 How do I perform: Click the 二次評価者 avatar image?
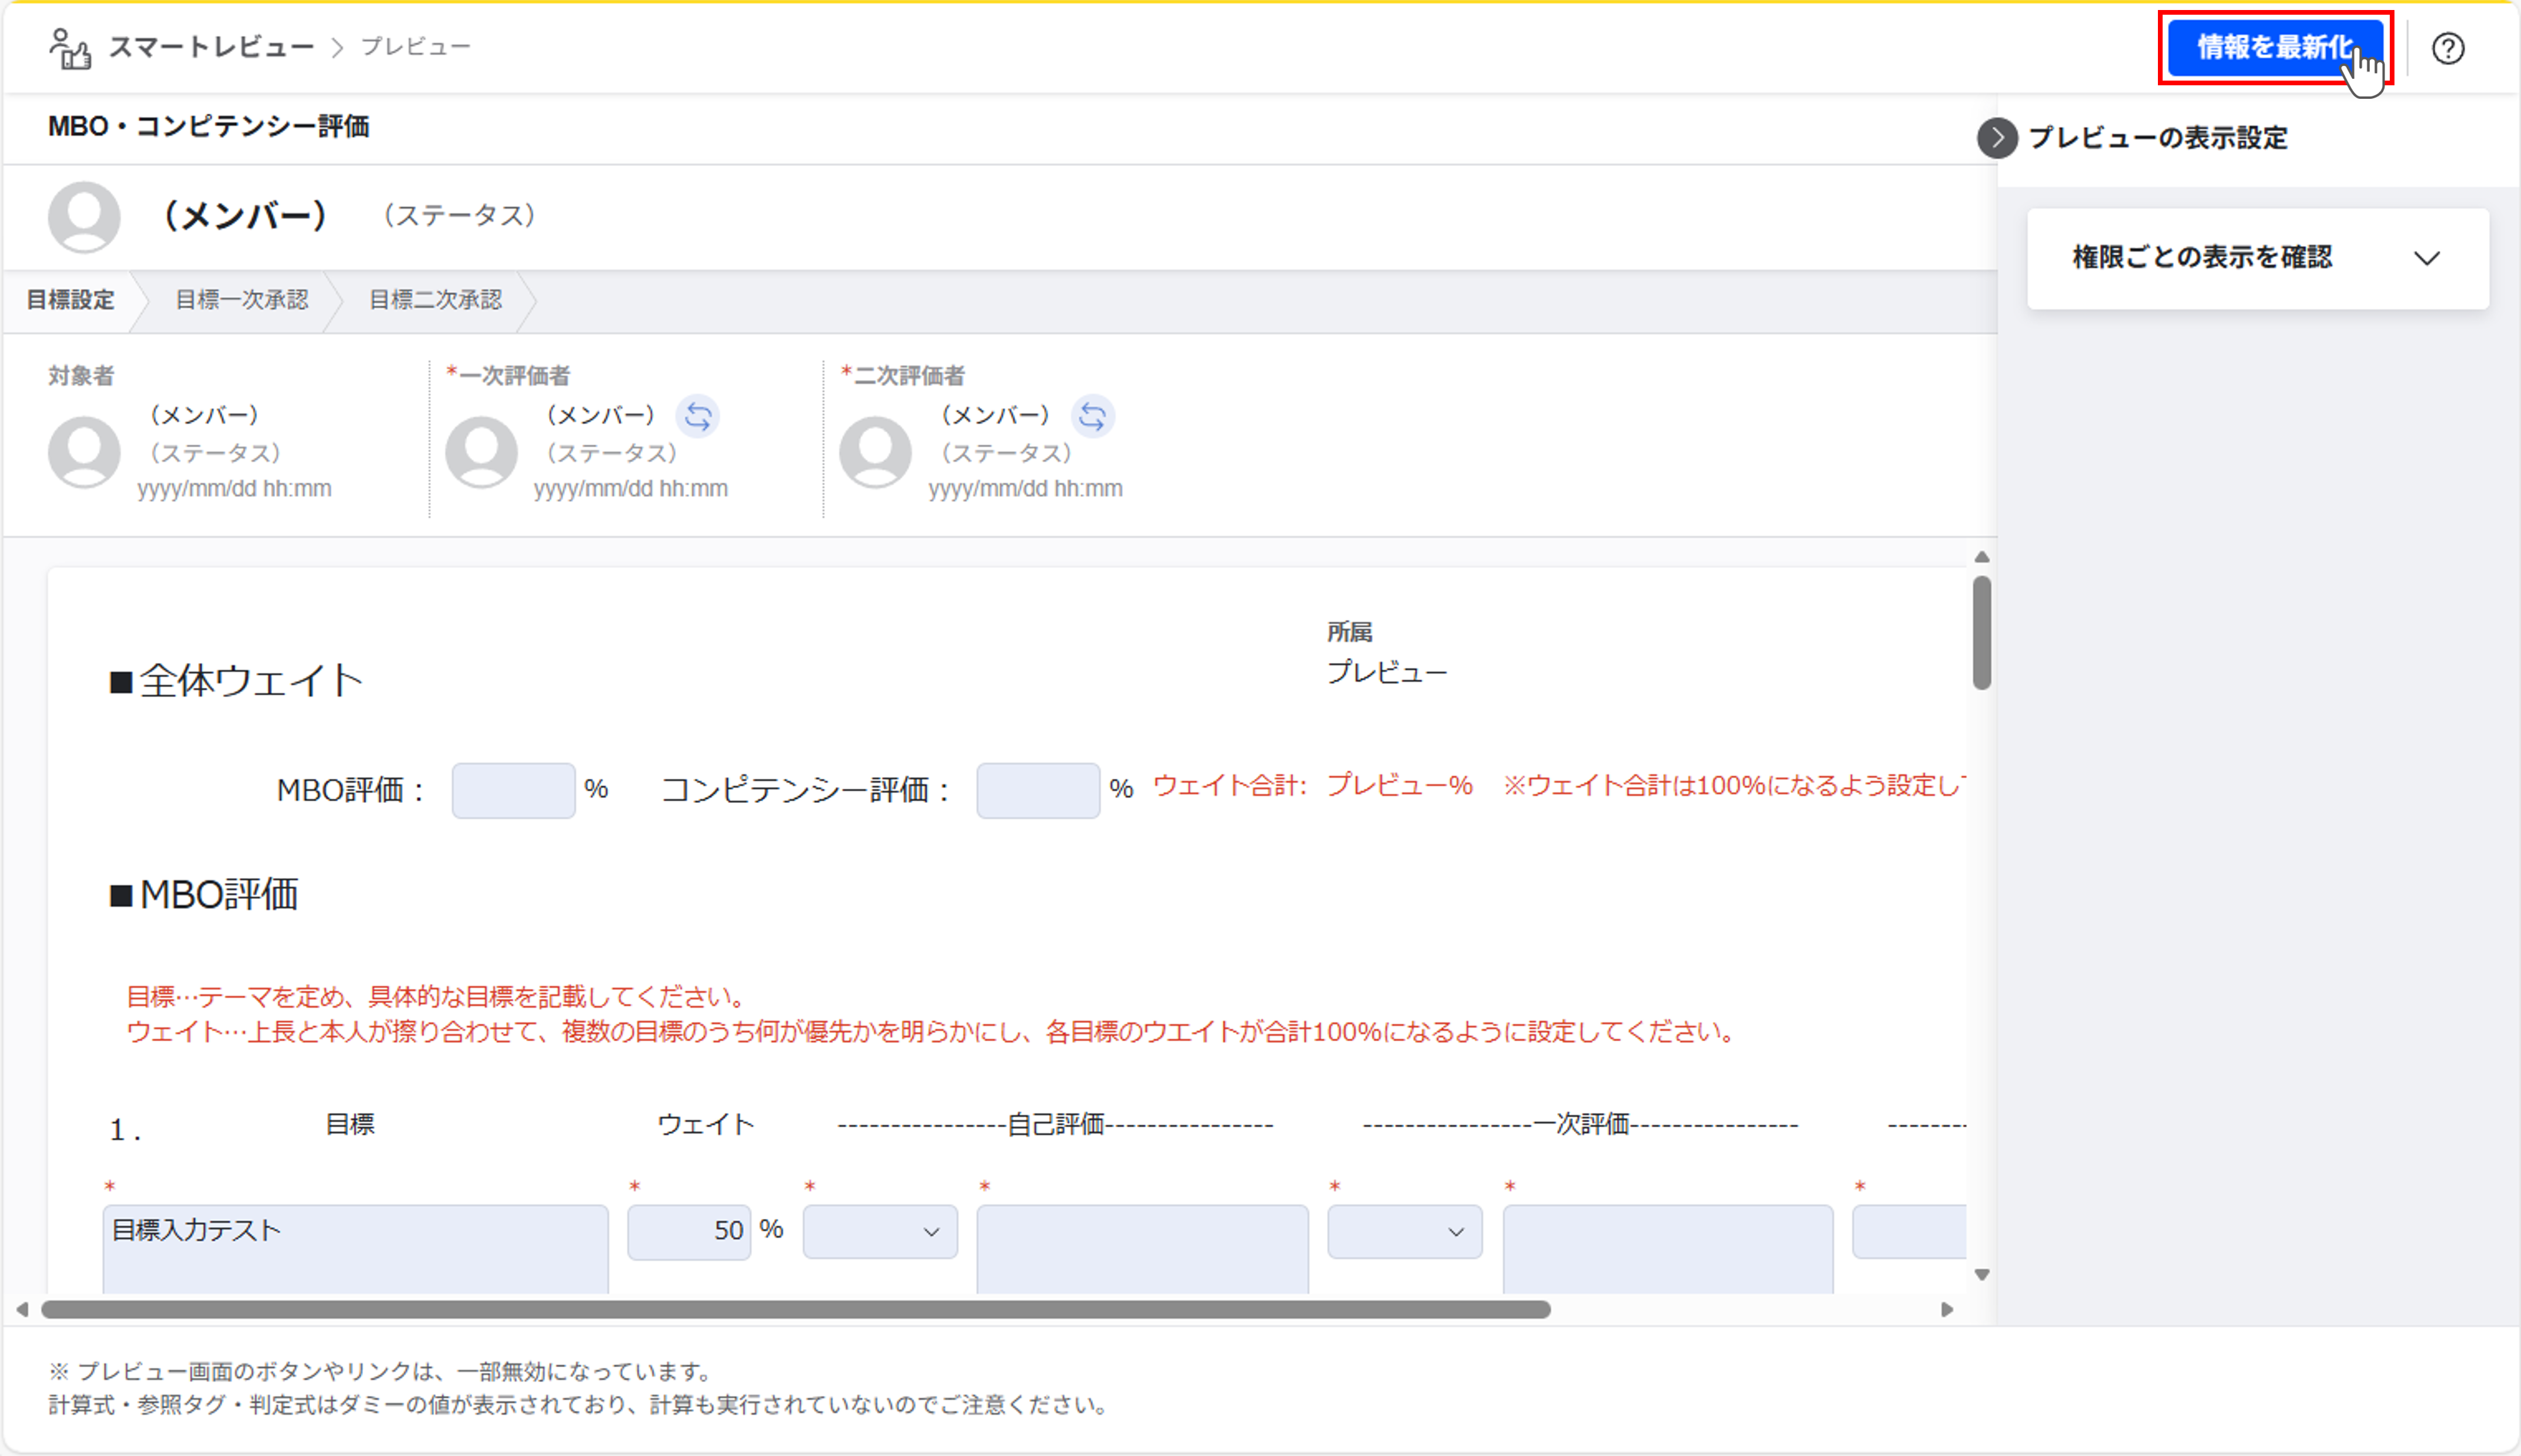(875, 452)
